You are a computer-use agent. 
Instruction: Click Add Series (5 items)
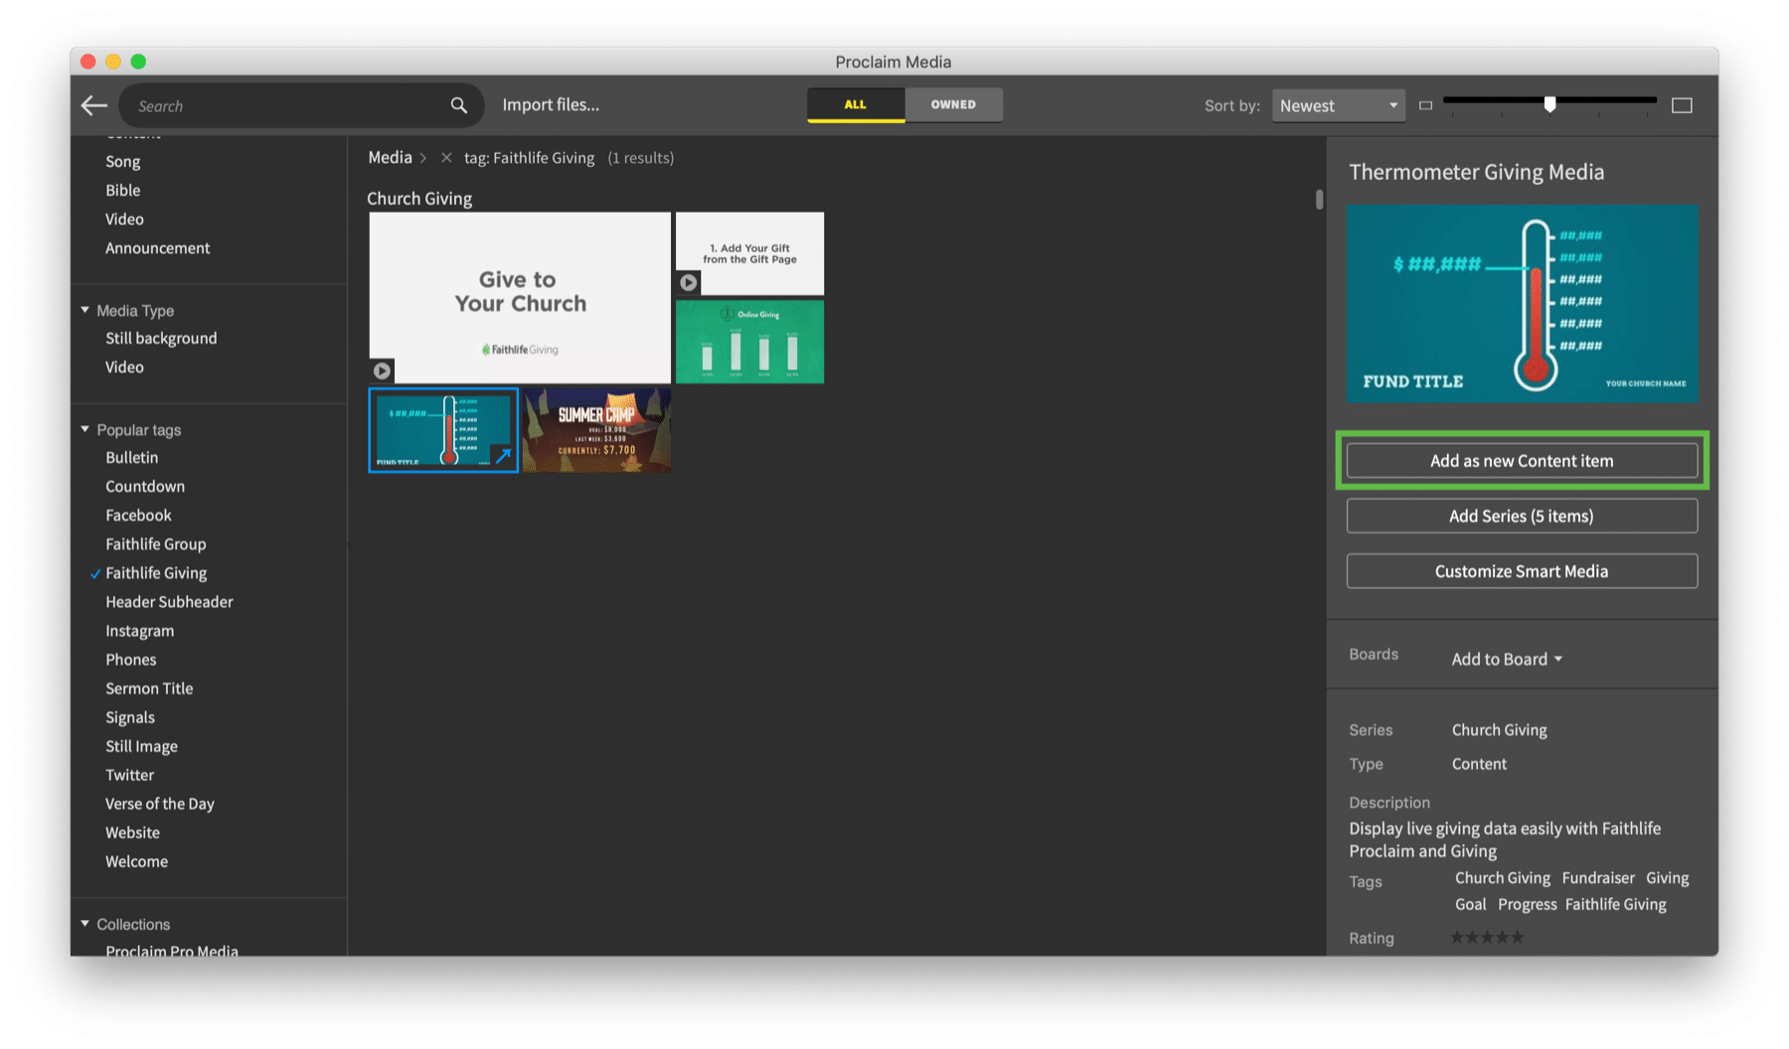click(x=1522, y=516)
